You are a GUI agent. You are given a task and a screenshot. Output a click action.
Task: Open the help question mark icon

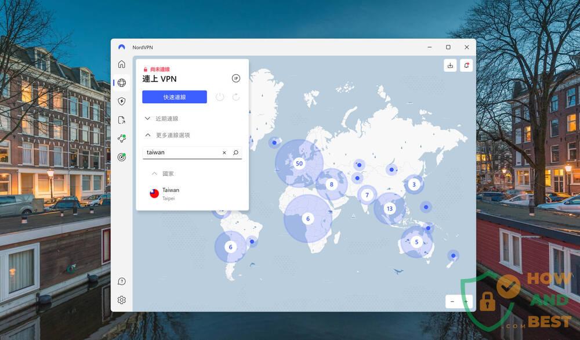point(122,281)
